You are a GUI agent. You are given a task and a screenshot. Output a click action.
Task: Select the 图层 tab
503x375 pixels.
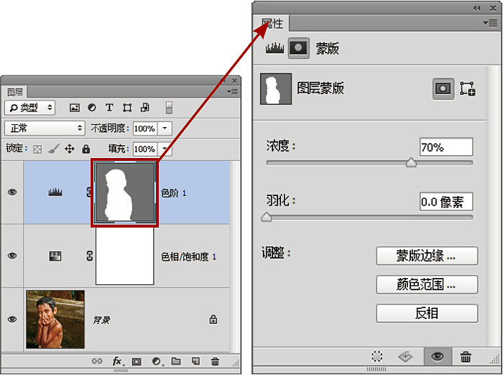[x=16, y=92]
